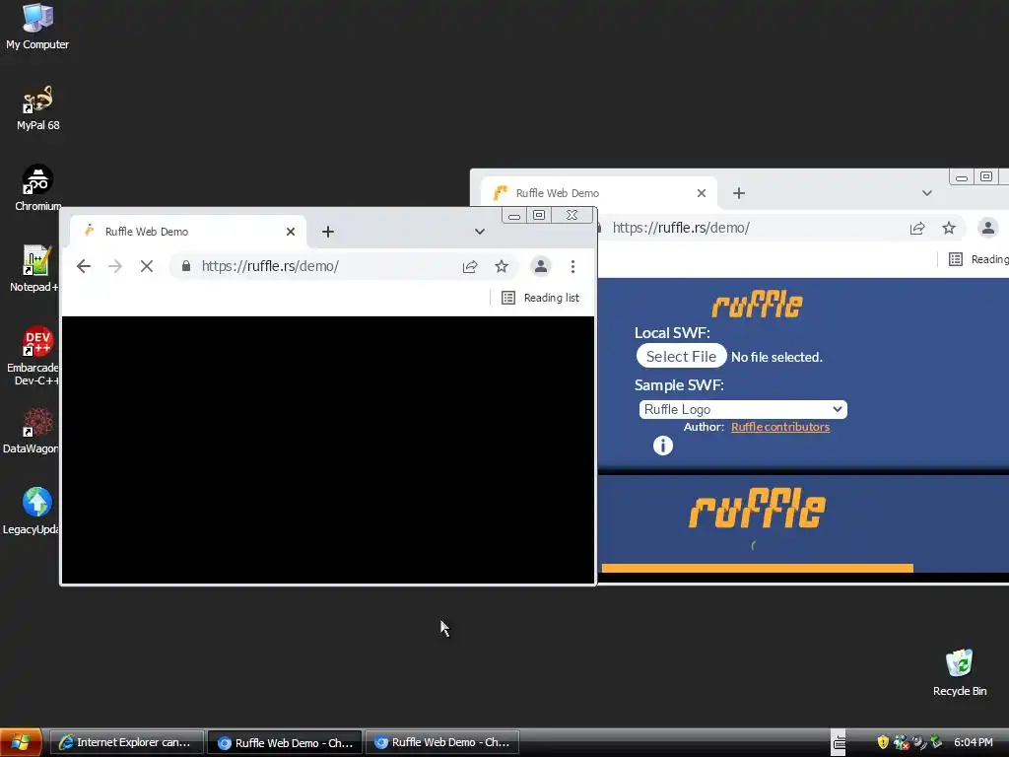Open MyPal 68 desktop shortcut

(x=37, y=108)
